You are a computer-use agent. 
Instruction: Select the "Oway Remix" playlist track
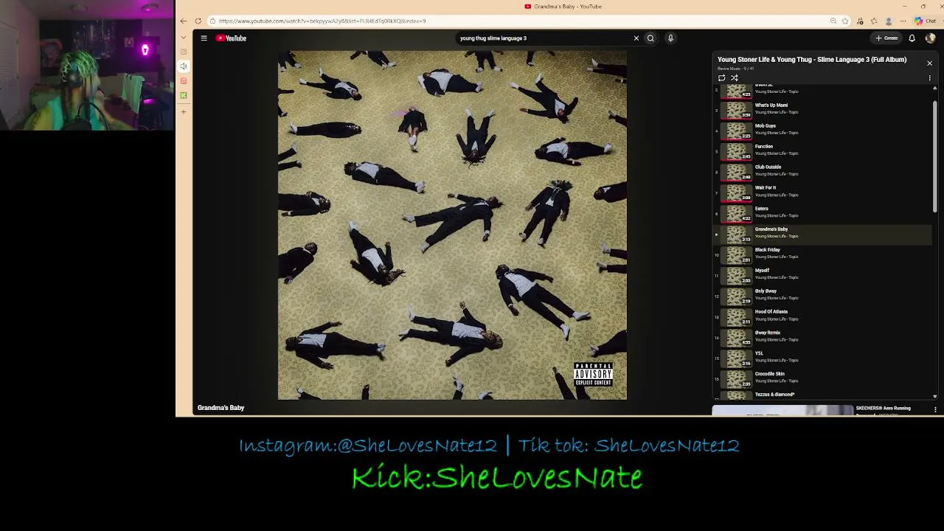click(x=822, y=337)
